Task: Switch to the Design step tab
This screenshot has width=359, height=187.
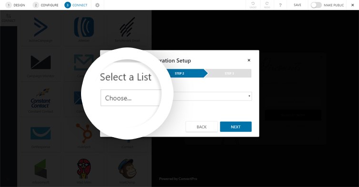Action: 15,5
